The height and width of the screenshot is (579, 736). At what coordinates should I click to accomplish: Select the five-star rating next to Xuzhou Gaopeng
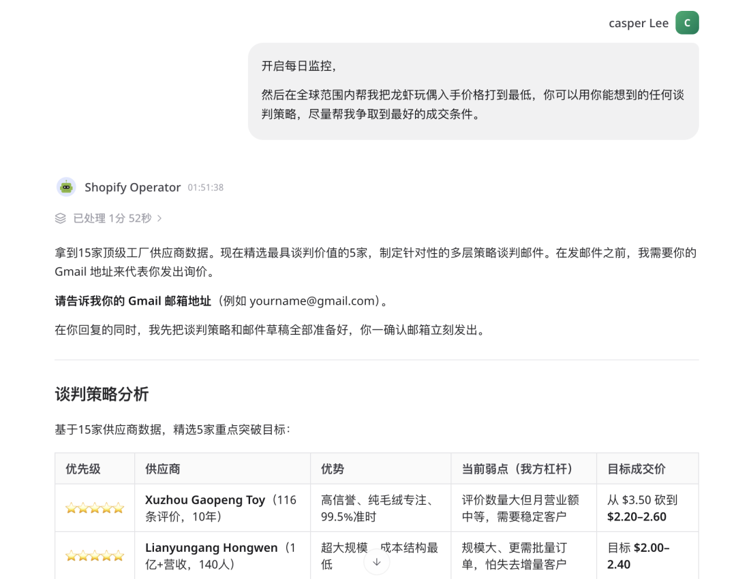93,507
